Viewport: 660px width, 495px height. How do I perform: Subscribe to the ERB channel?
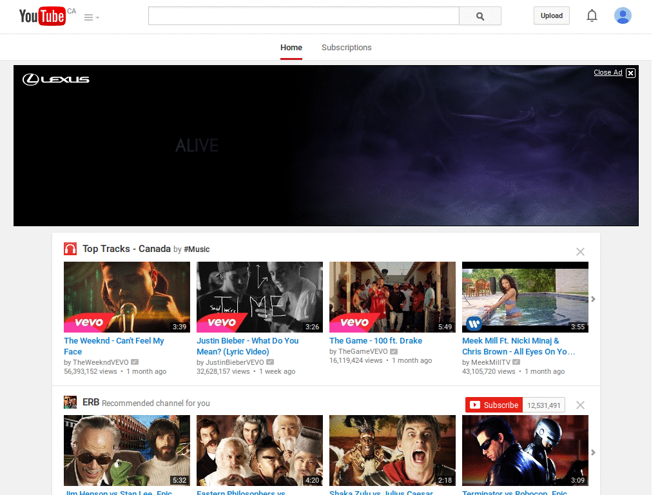(x=494, y=405)
